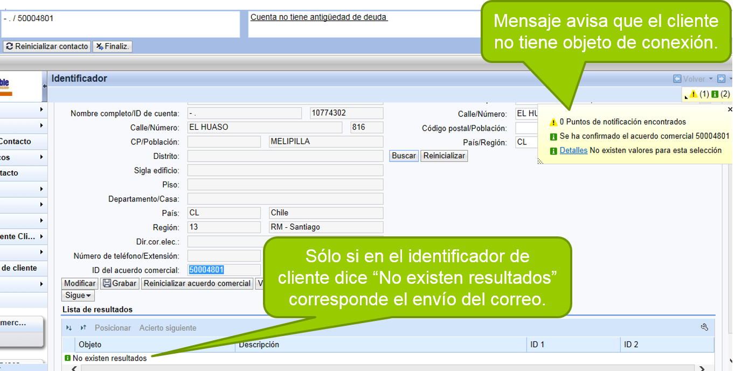Image resolution: width=735 pixels, height=371 pixels.
Task: Click Reinicializar next to Buscar
Action: coord(444,156)
